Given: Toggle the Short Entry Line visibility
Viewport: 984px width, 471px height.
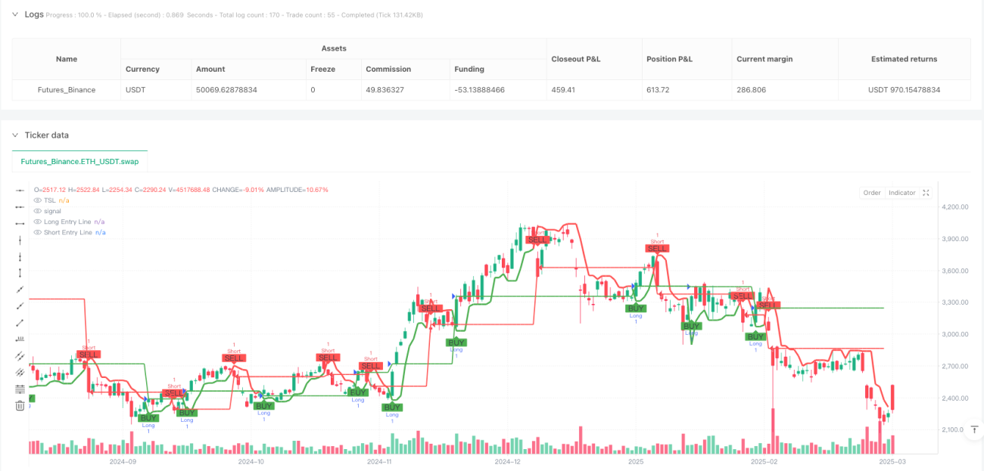Looking at the screenshot, I should [38, 232].
